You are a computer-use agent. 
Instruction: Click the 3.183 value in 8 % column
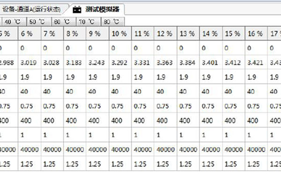(75, 63)
